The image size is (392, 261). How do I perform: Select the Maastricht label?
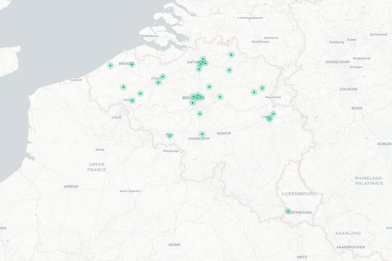click(273, 97)
